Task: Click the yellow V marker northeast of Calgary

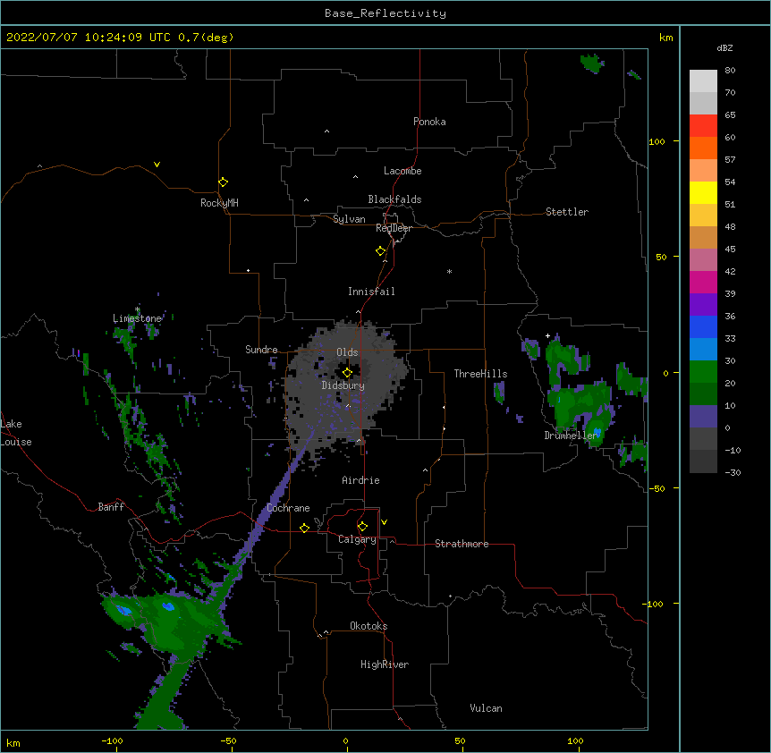Action: [384, 522]
